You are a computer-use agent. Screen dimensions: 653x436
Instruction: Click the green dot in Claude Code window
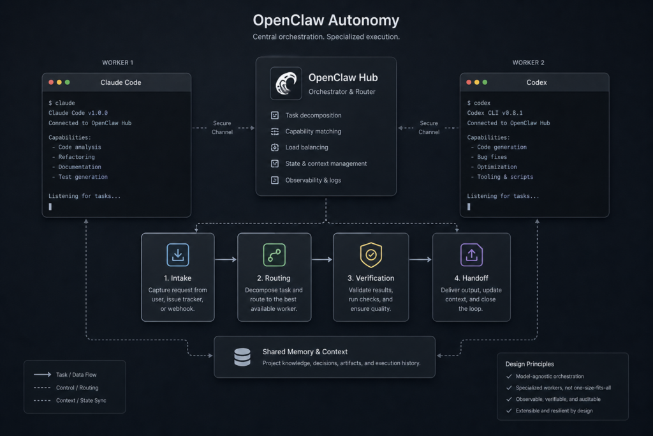(x=68, y=82)
